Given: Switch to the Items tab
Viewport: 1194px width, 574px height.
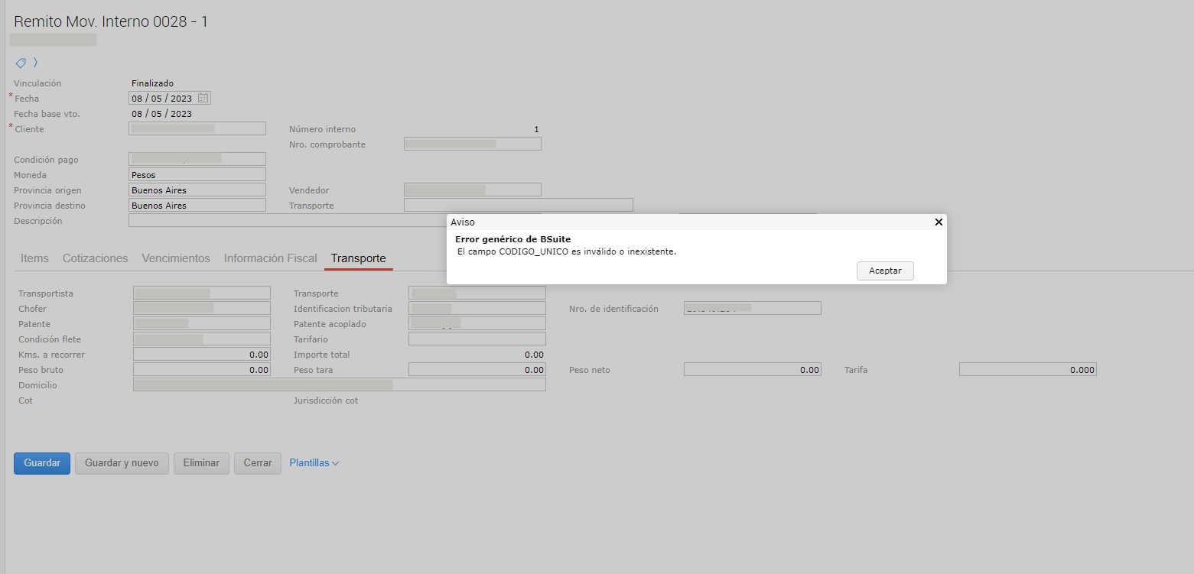Looking at the screenshot, I should click(34, 258).
